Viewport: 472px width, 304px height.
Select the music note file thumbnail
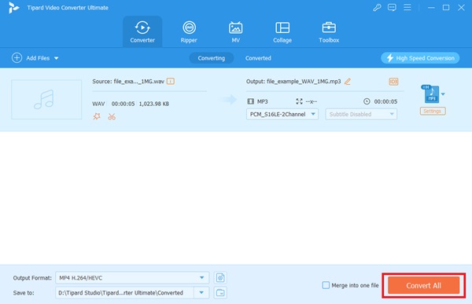click(x=46, y=100)
